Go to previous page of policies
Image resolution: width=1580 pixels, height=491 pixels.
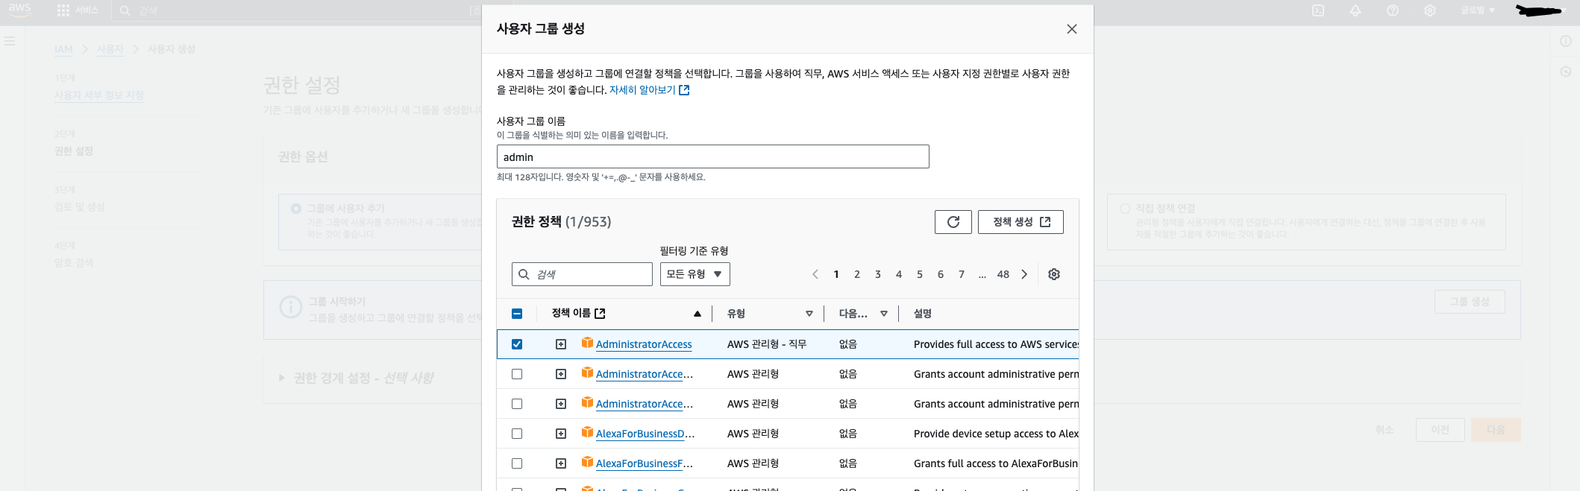click(x=815, y=274)
